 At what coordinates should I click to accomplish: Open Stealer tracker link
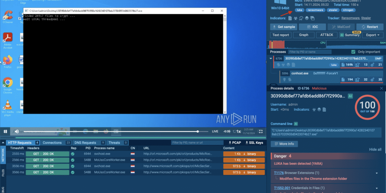click(366, 18)
